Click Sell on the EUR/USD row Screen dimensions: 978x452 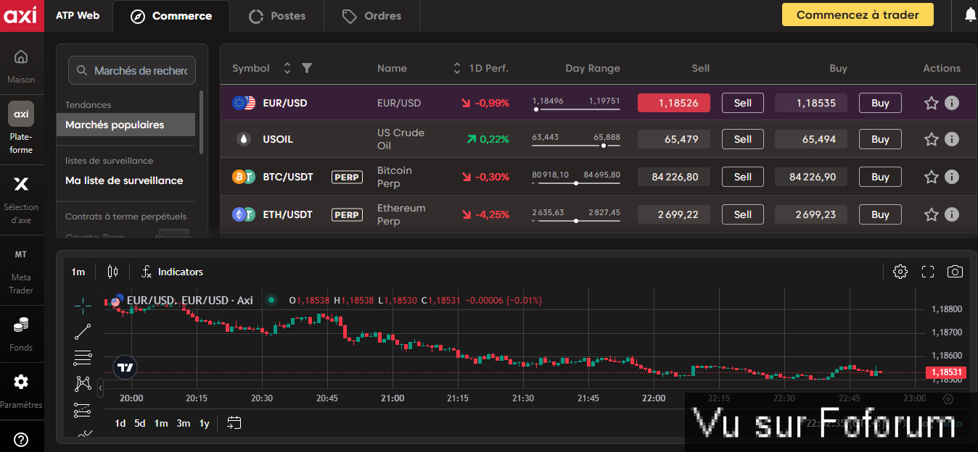pos(742,103)
